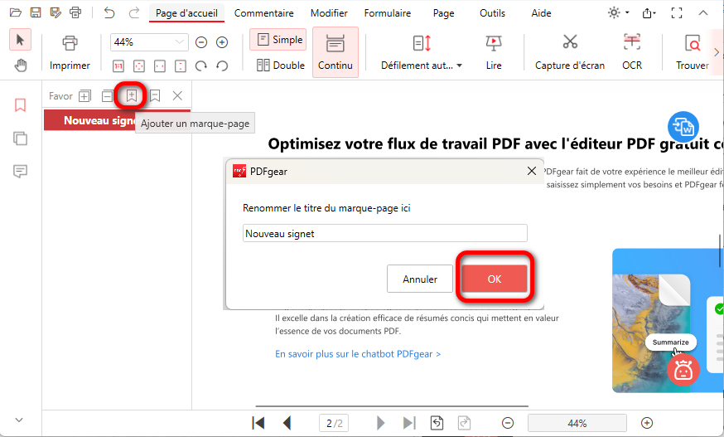
Task: Go to the first page
Action: (258, 423)
